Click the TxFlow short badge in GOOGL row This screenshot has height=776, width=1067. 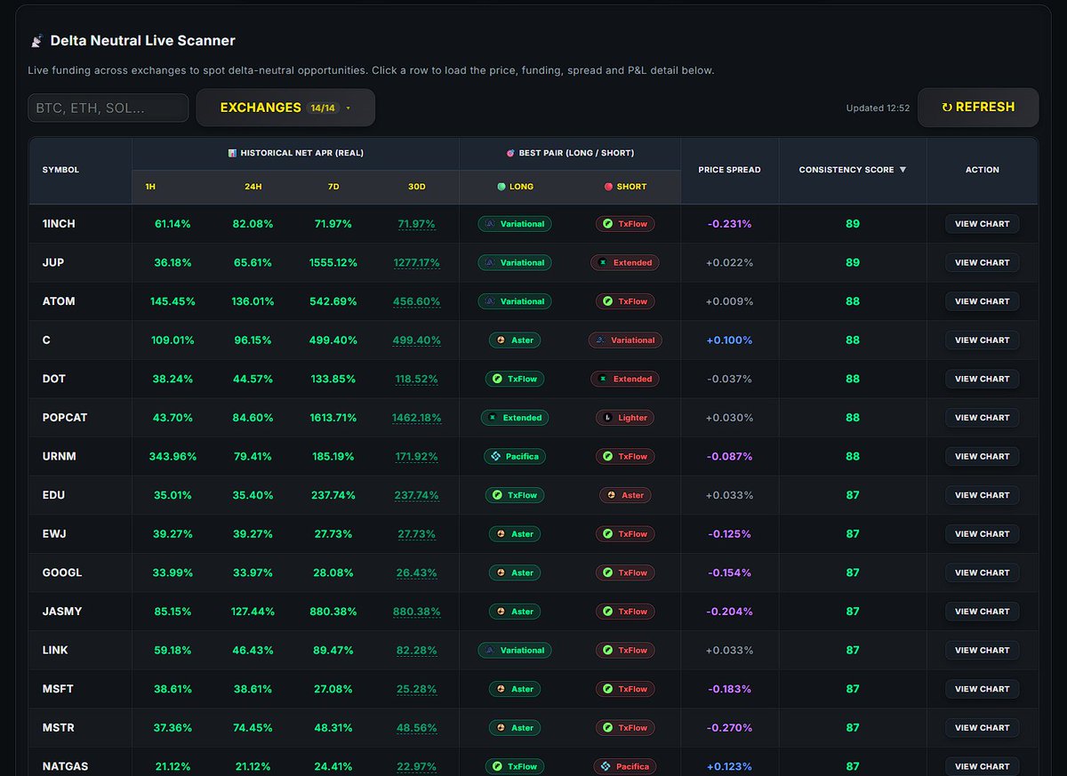(625, 572)
